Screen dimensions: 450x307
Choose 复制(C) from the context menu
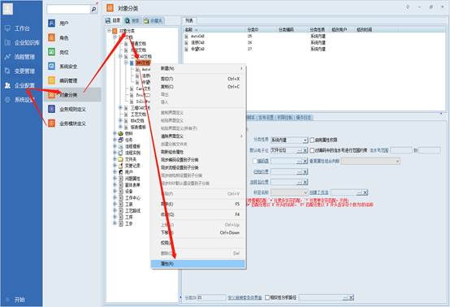click(198, 86)
